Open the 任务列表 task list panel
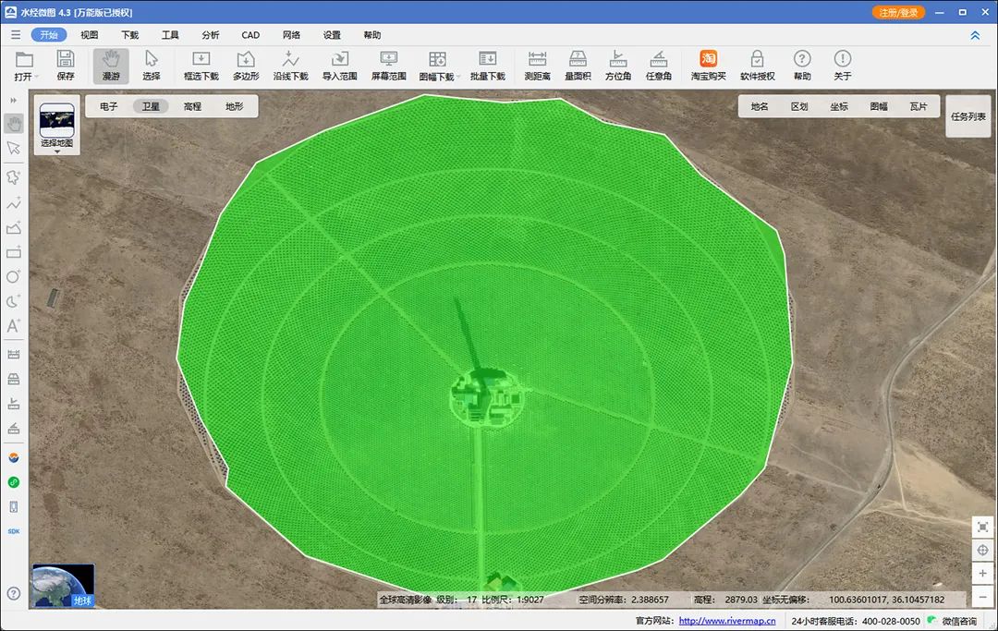This screenshot has width=998, height=631. (968, 116)
